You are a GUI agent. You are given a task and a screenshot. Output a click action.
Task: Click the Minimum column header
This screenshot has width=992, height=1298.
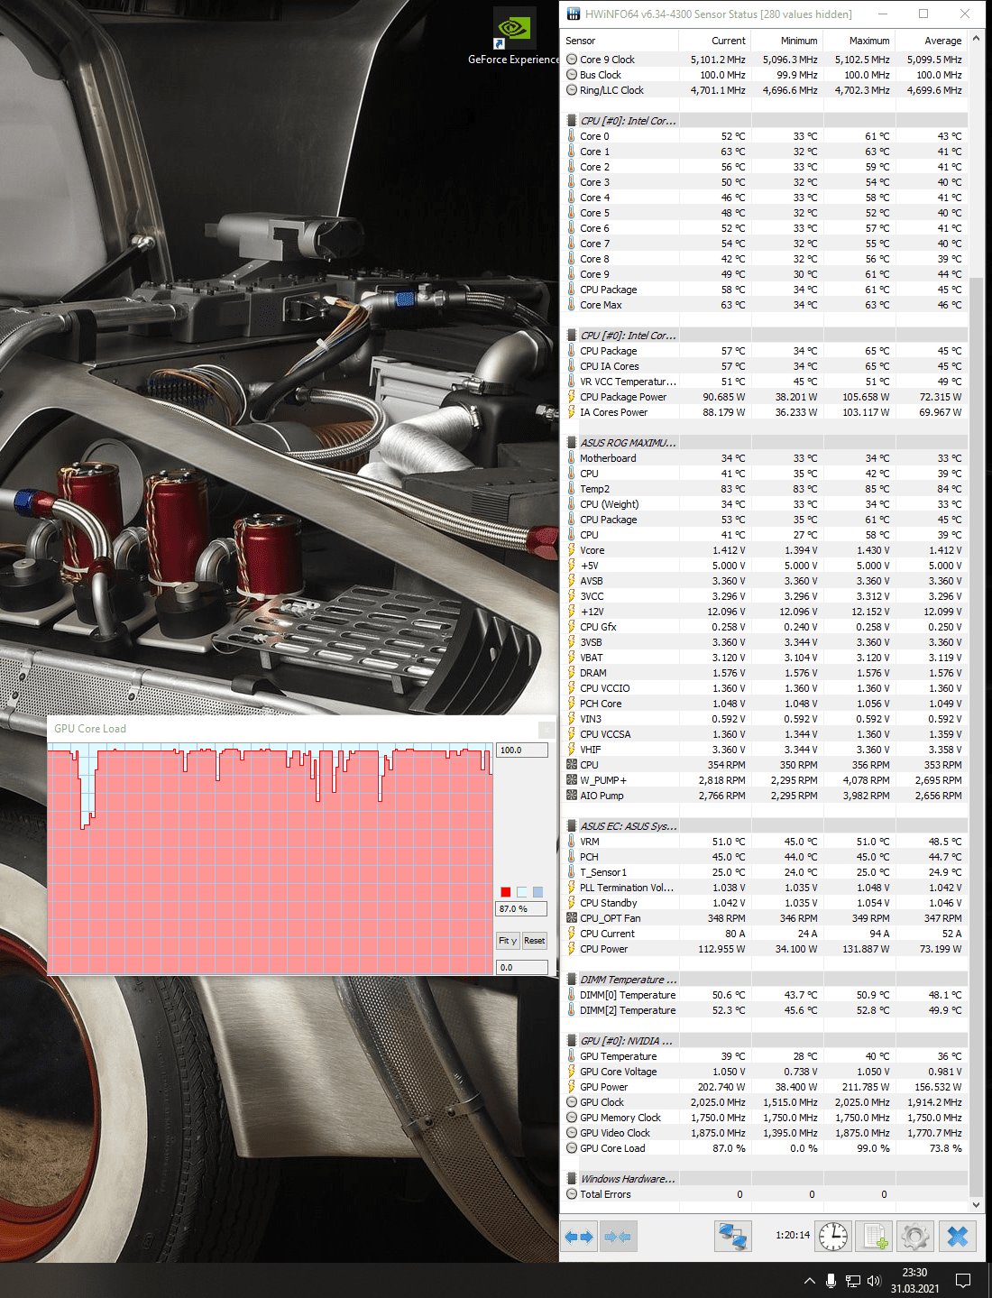click(786, 41)
